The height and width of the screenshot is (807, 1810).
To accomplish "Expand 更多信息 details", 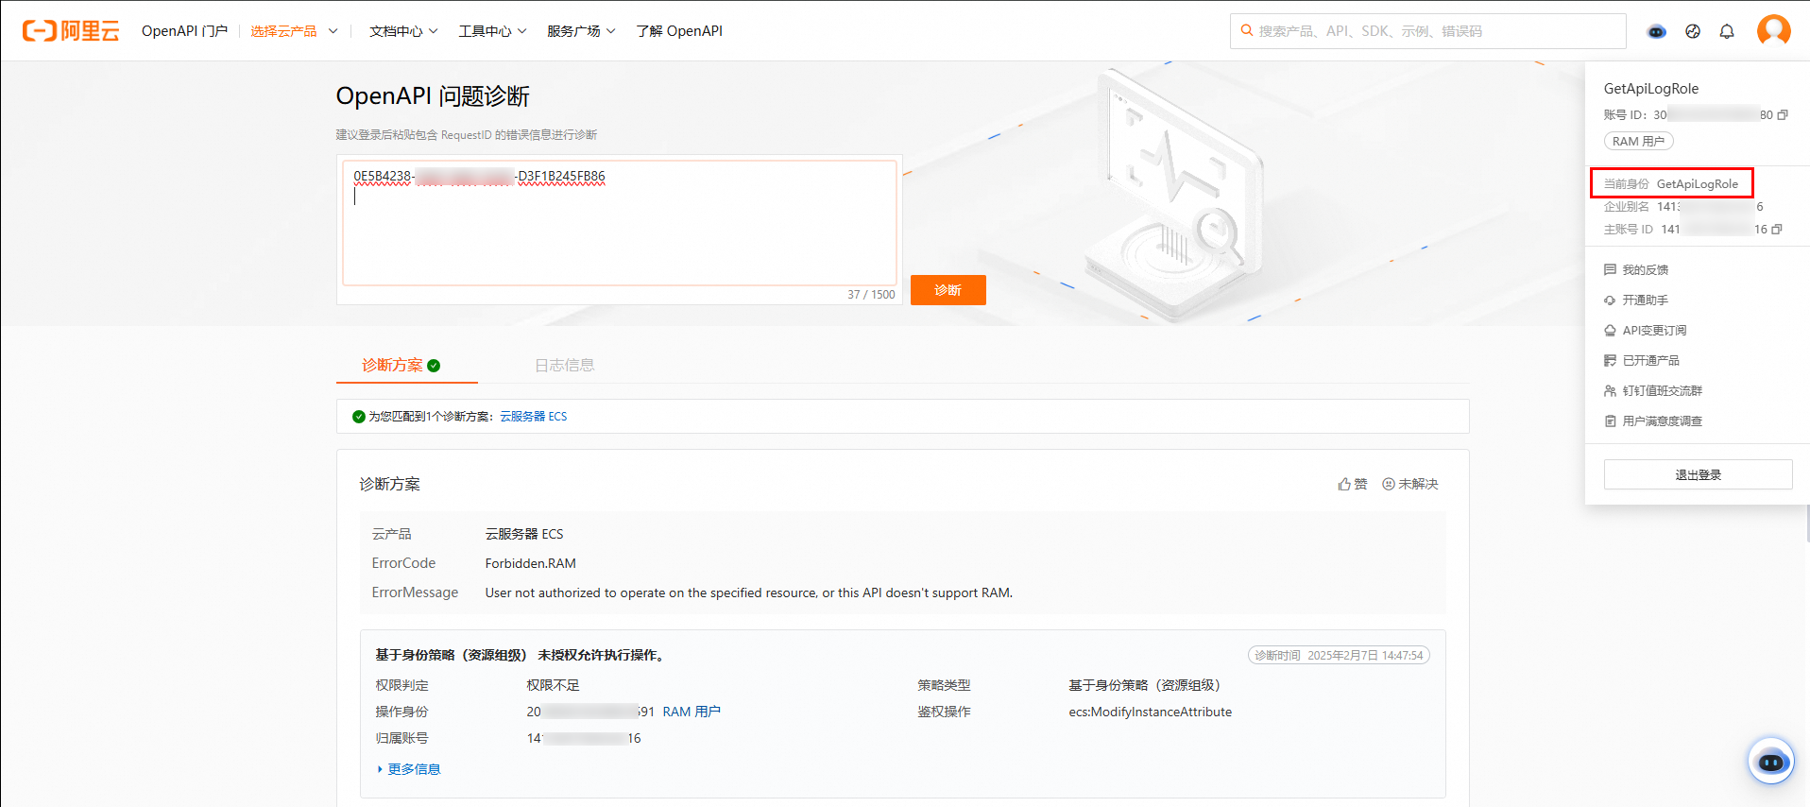I will [408, 769].
